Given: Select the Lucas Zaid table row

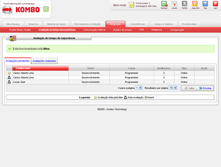Looking at the screenshot, I should [110, 82].
